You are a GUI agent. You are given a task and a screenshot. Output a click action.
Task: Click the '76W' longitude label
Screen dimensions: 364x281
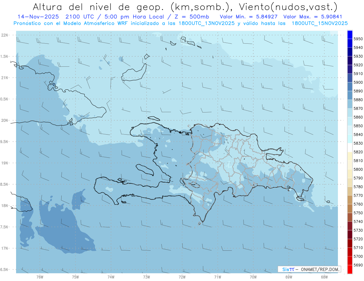[40, 277]
